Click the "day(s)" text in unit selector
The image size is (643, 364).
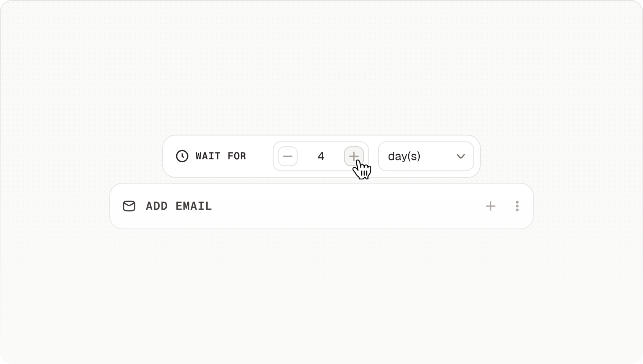(404, 156)
